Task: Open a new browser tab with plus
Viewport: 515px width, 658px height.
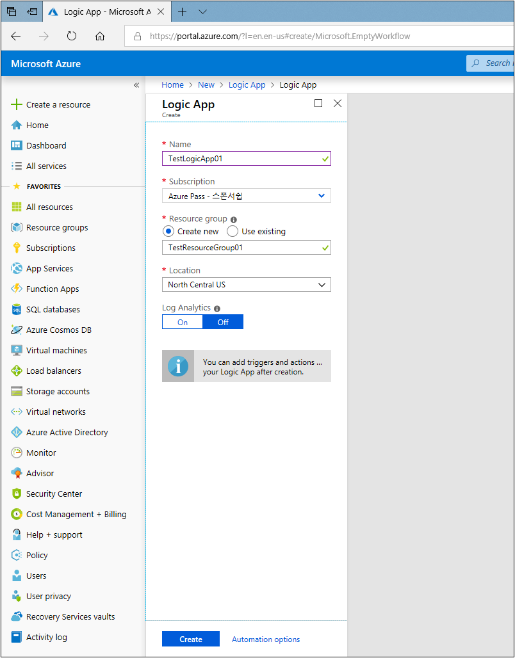Action: point(182,12)
